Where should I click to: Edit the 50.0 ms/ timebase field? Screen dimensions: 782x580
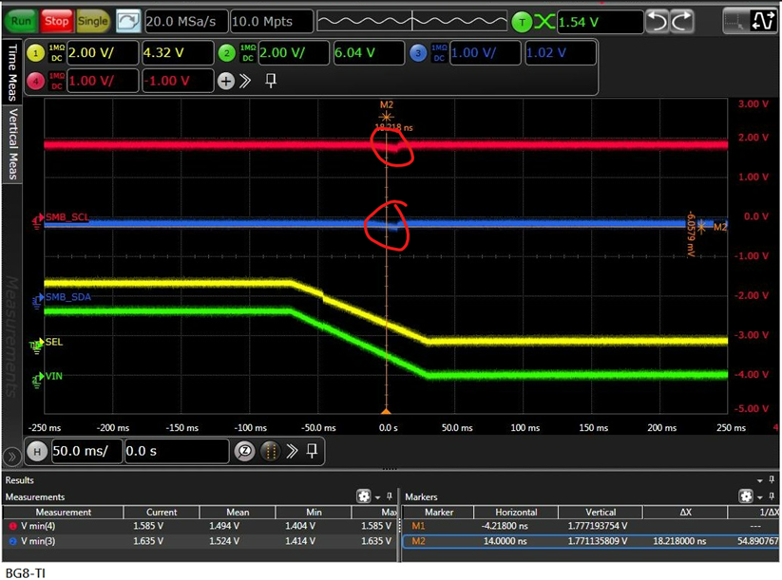(x=86, y=452)
